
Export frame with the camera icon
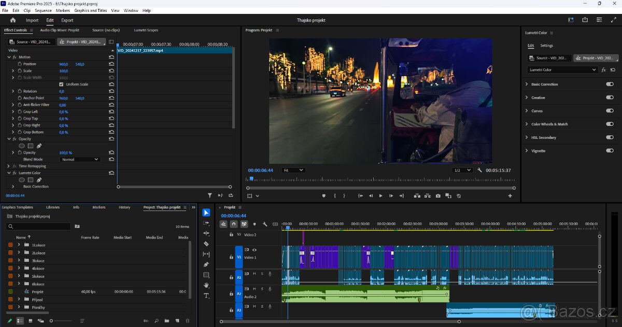pyautogui.click(x=438, y=196)
